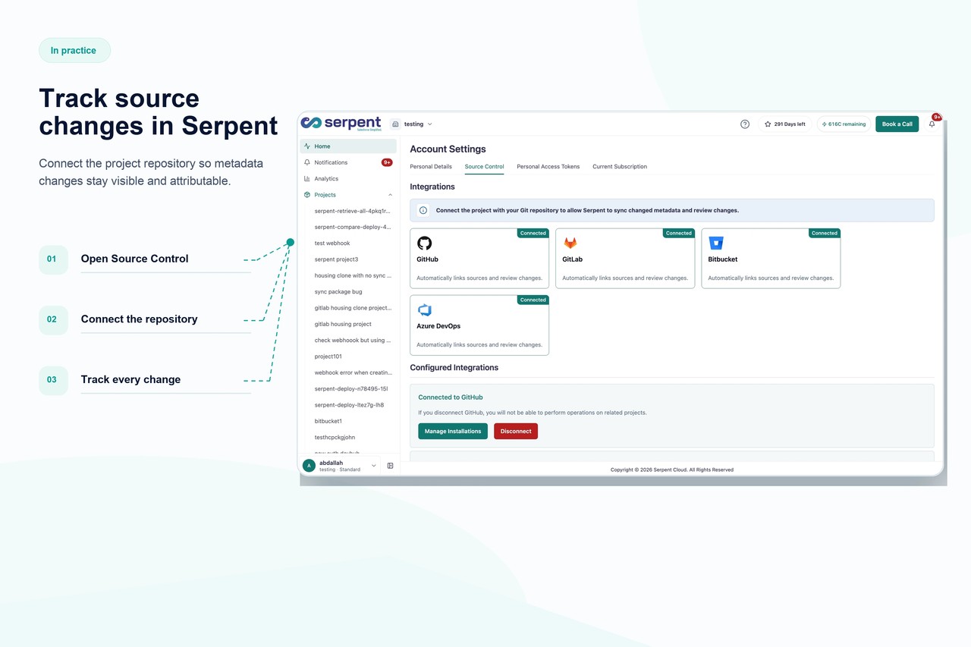This screenshot has width=971, height=647.
Task: Click the Bitbucket bucket logo
Action: click(716, 243)
